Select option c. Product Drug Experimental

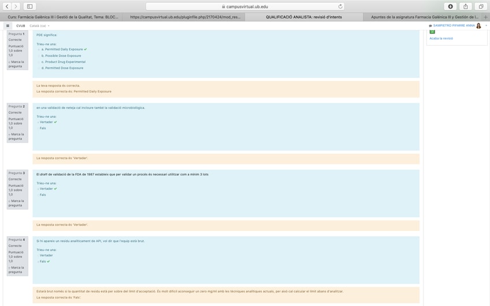[x=39, y=62]
